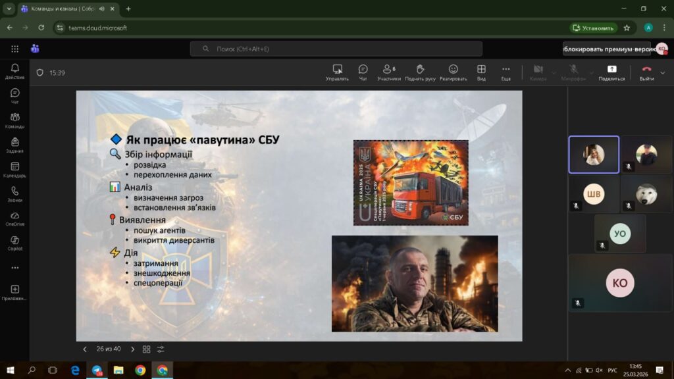674x379 pixels.
Task: Open slide viewing settings next to the grid icon
Action: [x=161, y=349]
